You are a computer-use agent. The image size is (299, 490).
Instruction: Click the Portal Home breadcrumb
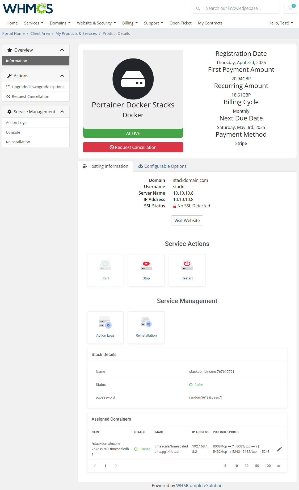14,33
